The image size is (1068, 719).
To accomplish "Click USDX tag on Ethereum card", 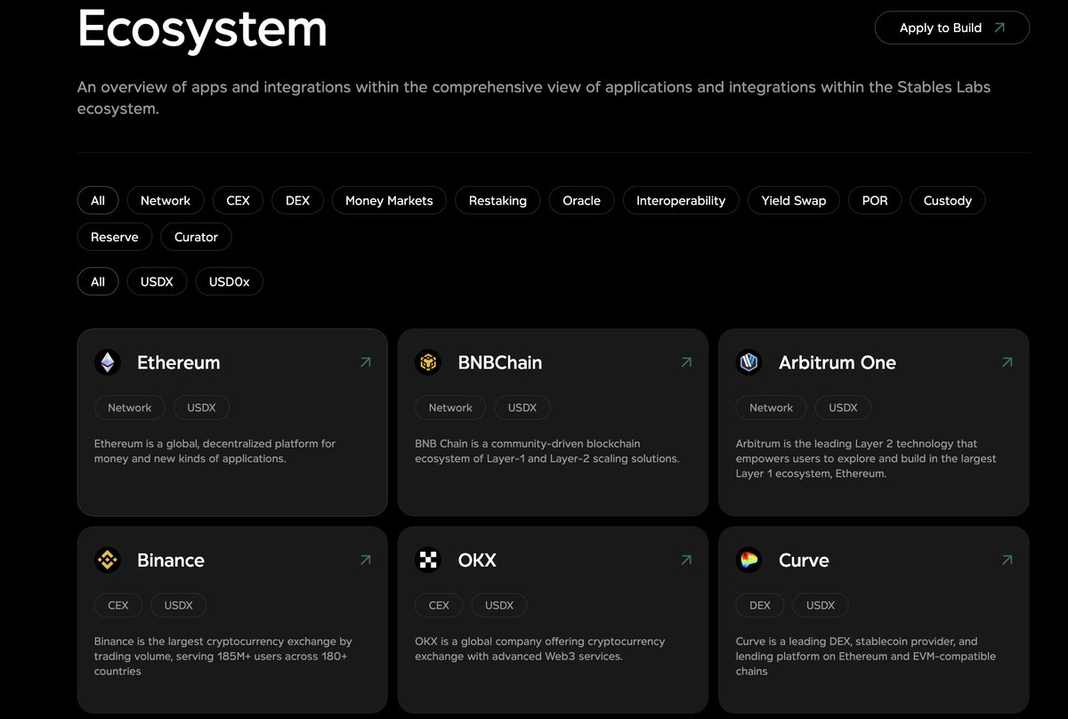I will coord(201,408).
